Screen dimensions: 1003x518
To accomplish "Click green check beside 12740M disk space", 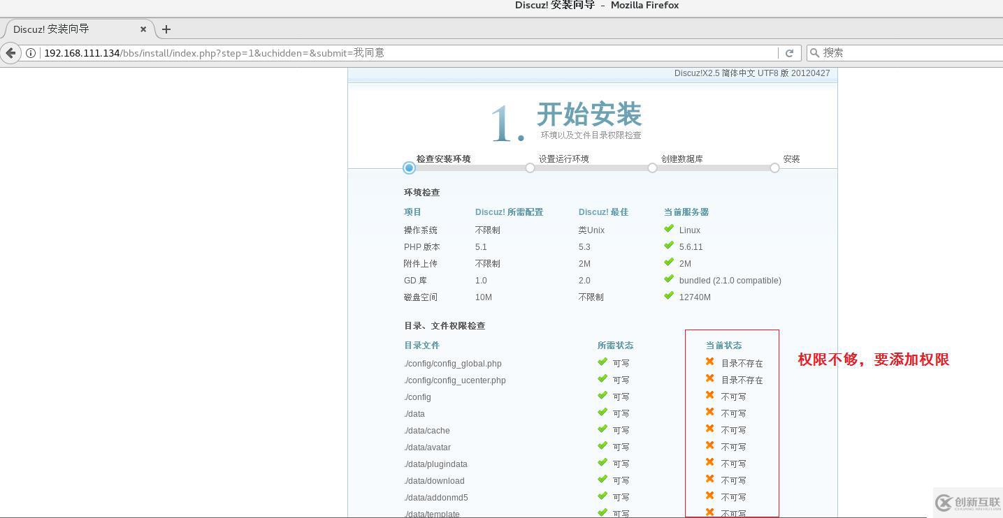I will point(669,296).
